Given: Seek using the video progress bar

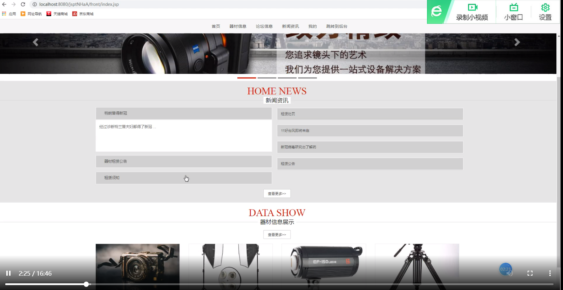Looking at the screenshot, I should [279, 284].
